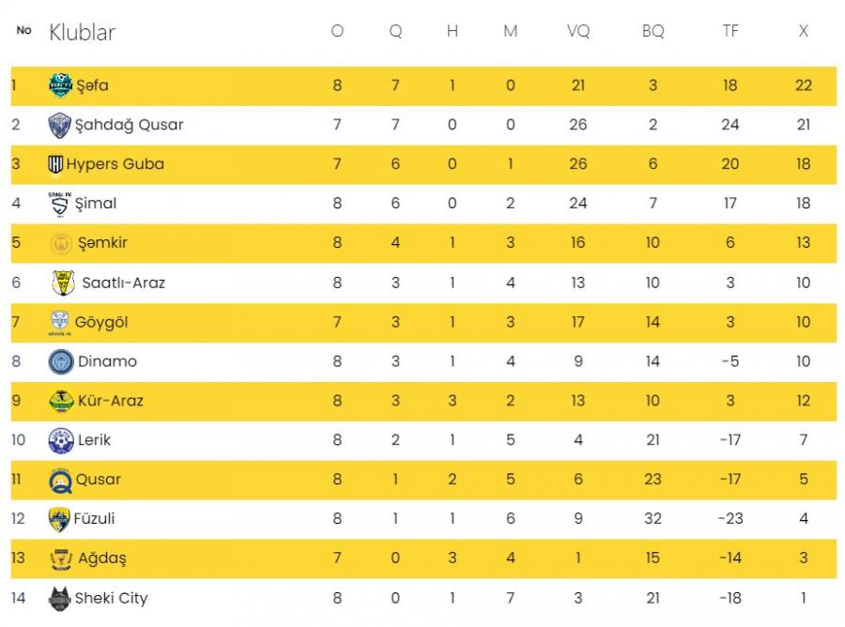Click the Qusar club logo
This screenshot has width=845, height=627.
(x=60, y=481)
